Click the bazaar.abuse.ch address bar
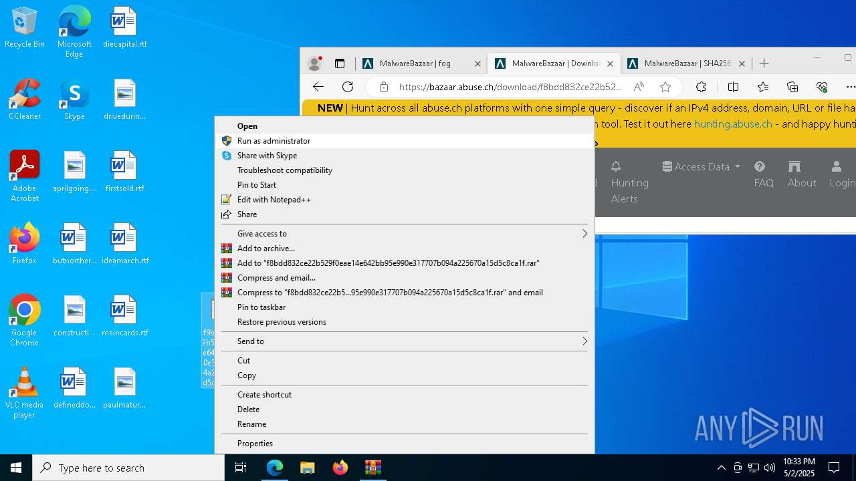856x481 pixels. 510,87
